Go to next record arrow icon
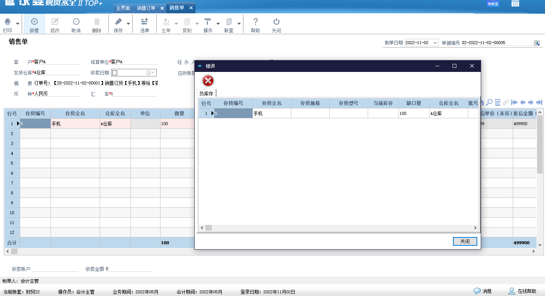545x296 pixels. pyautogui.click(x=531, y=102)
